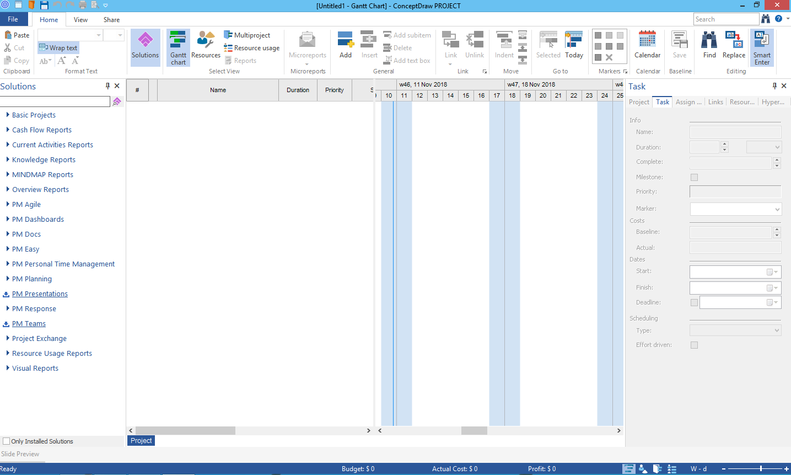Open Start date picker dropdown
The image size is (791, 475).
[x=776, y=272]
